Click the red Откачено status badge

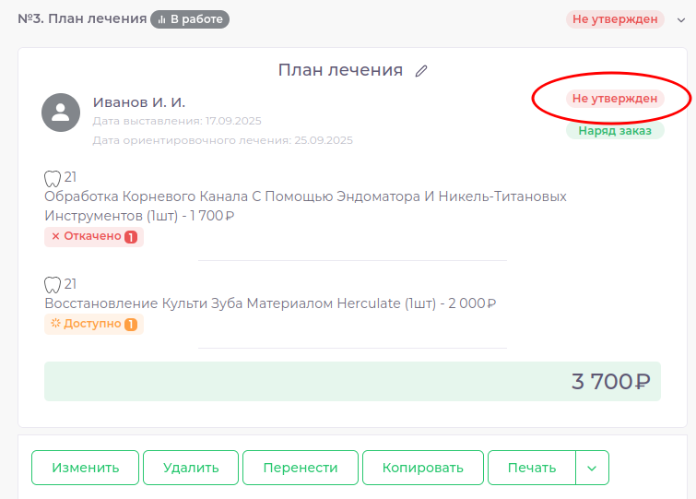point(93,236)
